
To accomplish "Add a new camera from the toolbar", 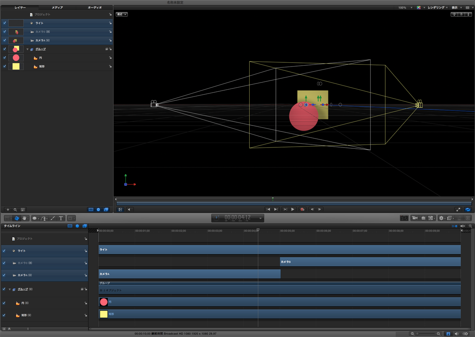I will tap(415, 218).
